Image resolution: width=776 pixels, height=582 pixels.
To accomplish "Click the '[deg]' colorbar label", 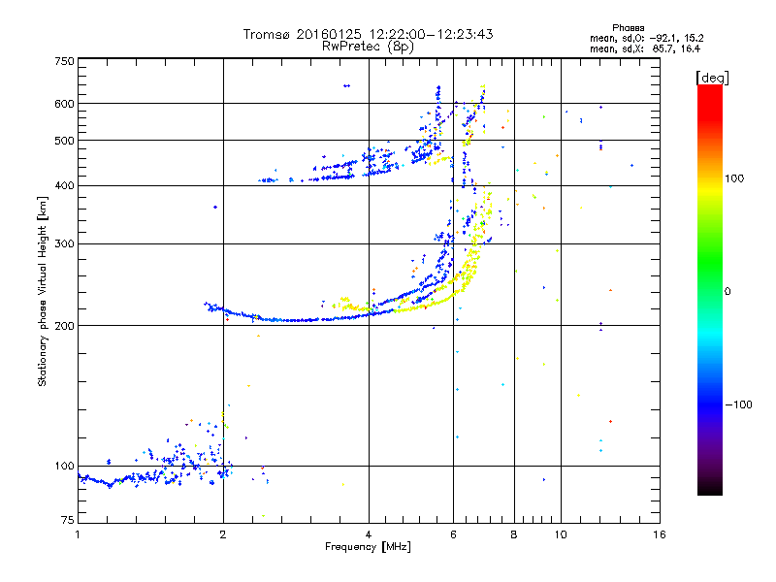I will 712,78.
